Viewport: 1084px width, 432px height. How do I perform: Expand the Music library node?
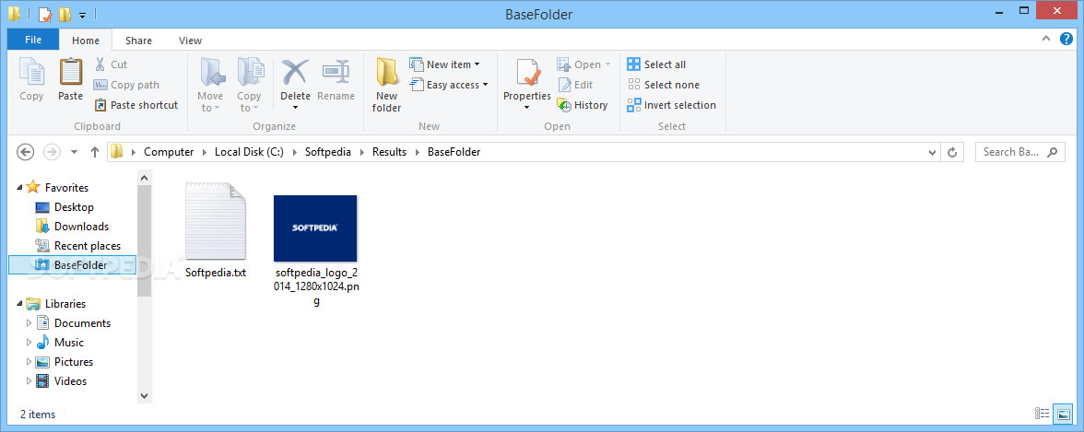click(29, 342)
